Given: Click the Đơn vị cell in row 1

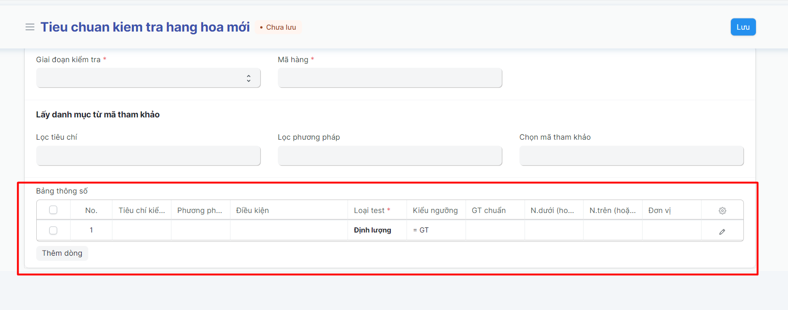Looking at the screenshot, I should (671, 230).
